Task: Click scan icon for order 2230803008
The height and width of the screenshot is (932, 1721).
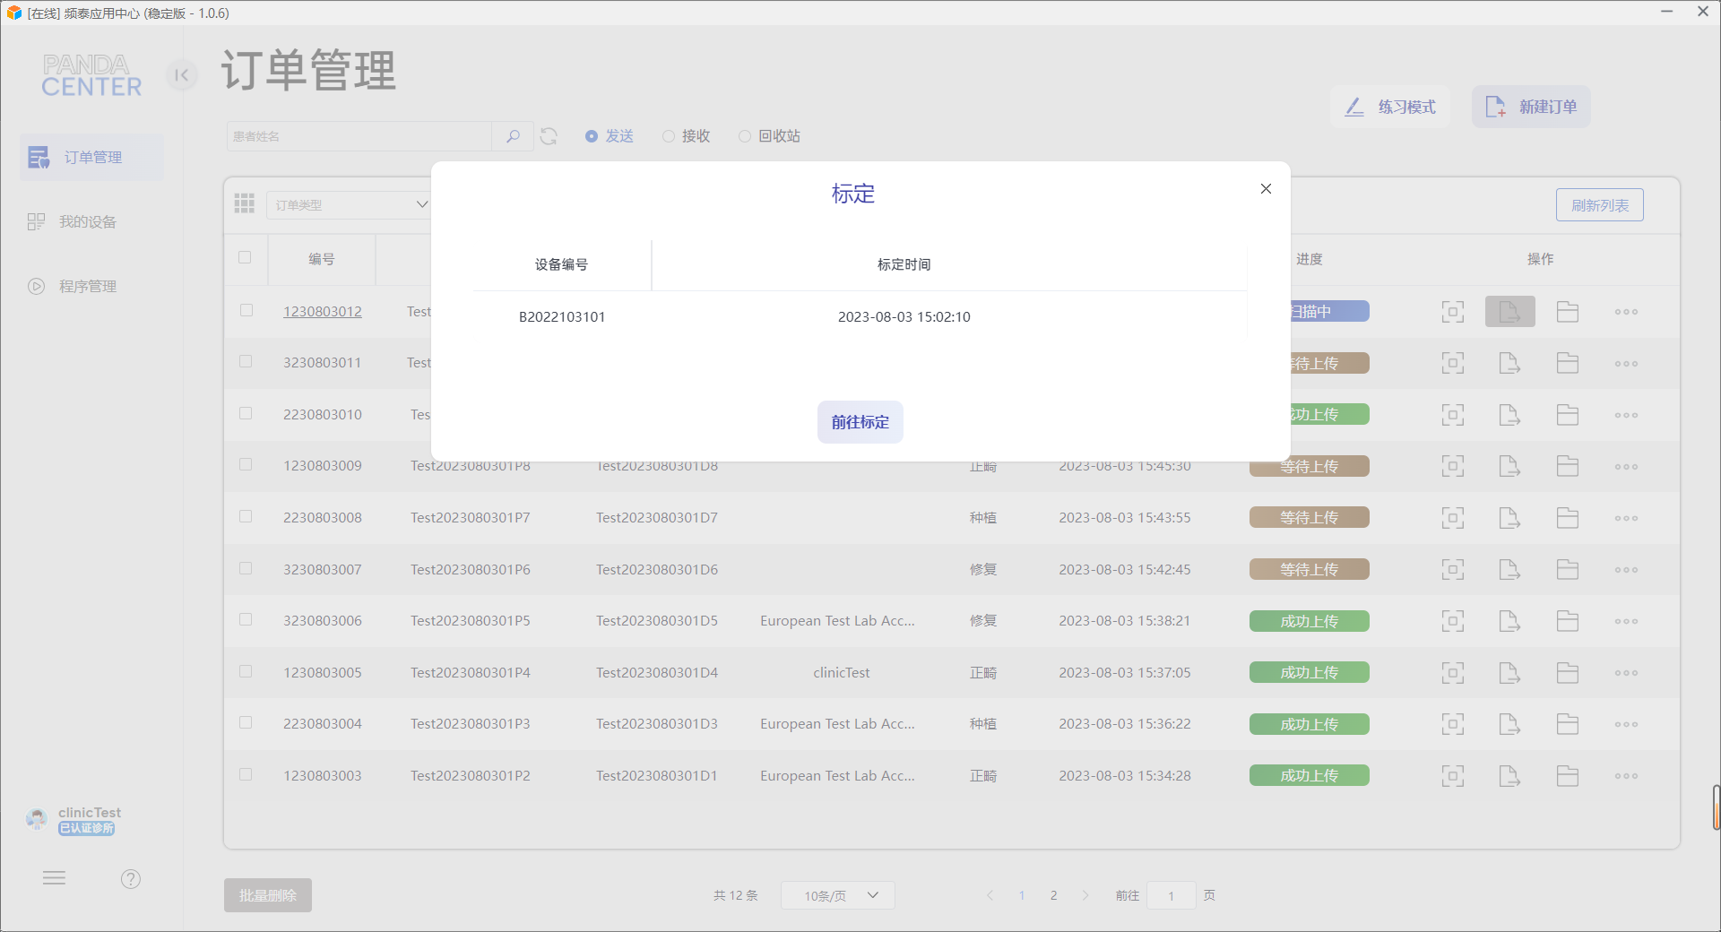Action: coord(1453,518)
